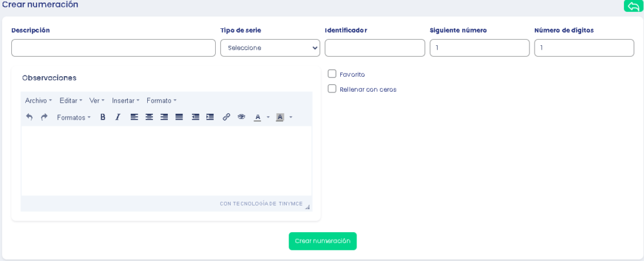Toggle bold formatting in Observaciones editor
644x261 pixels.
click(103, 117)
